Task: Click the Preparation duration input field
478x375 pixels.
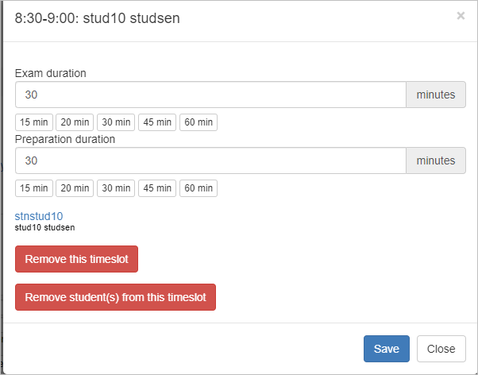Action: pos(210,160)
